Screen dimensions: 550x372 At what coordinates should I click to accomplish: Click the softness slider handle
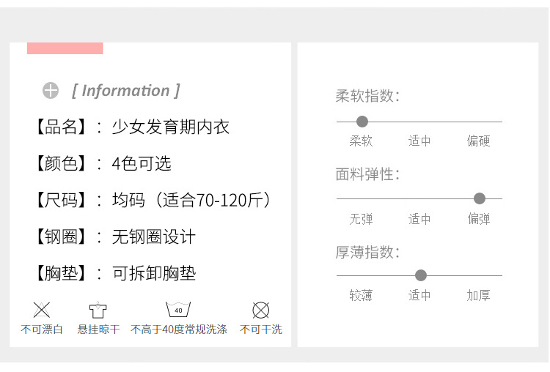click(x=362, y=122)
